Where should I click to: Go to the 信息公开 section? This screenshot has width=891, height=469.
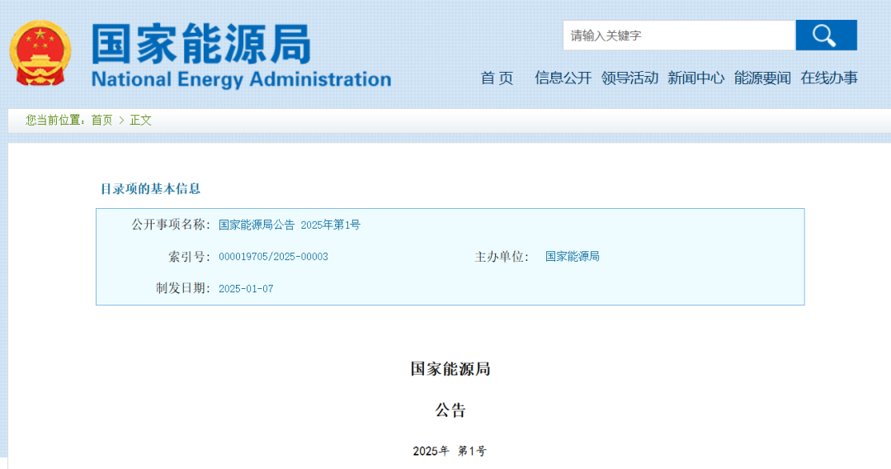tap(563, 78)
